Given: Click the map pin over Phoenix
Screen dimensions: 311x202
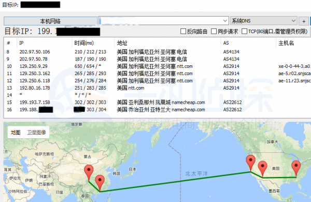Looking at the screenshot, I should point(262,169).
